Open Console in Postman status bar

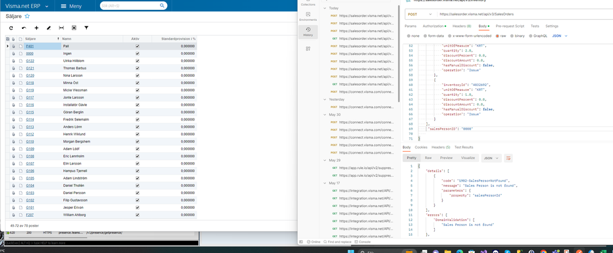tap(363, 242)
